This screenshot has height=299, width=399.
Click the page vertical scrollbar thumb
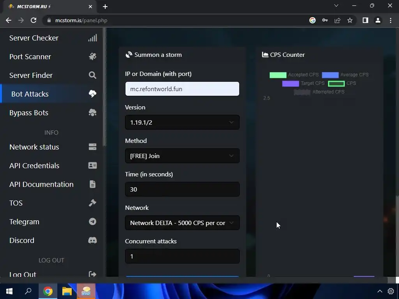coord(397,236)
